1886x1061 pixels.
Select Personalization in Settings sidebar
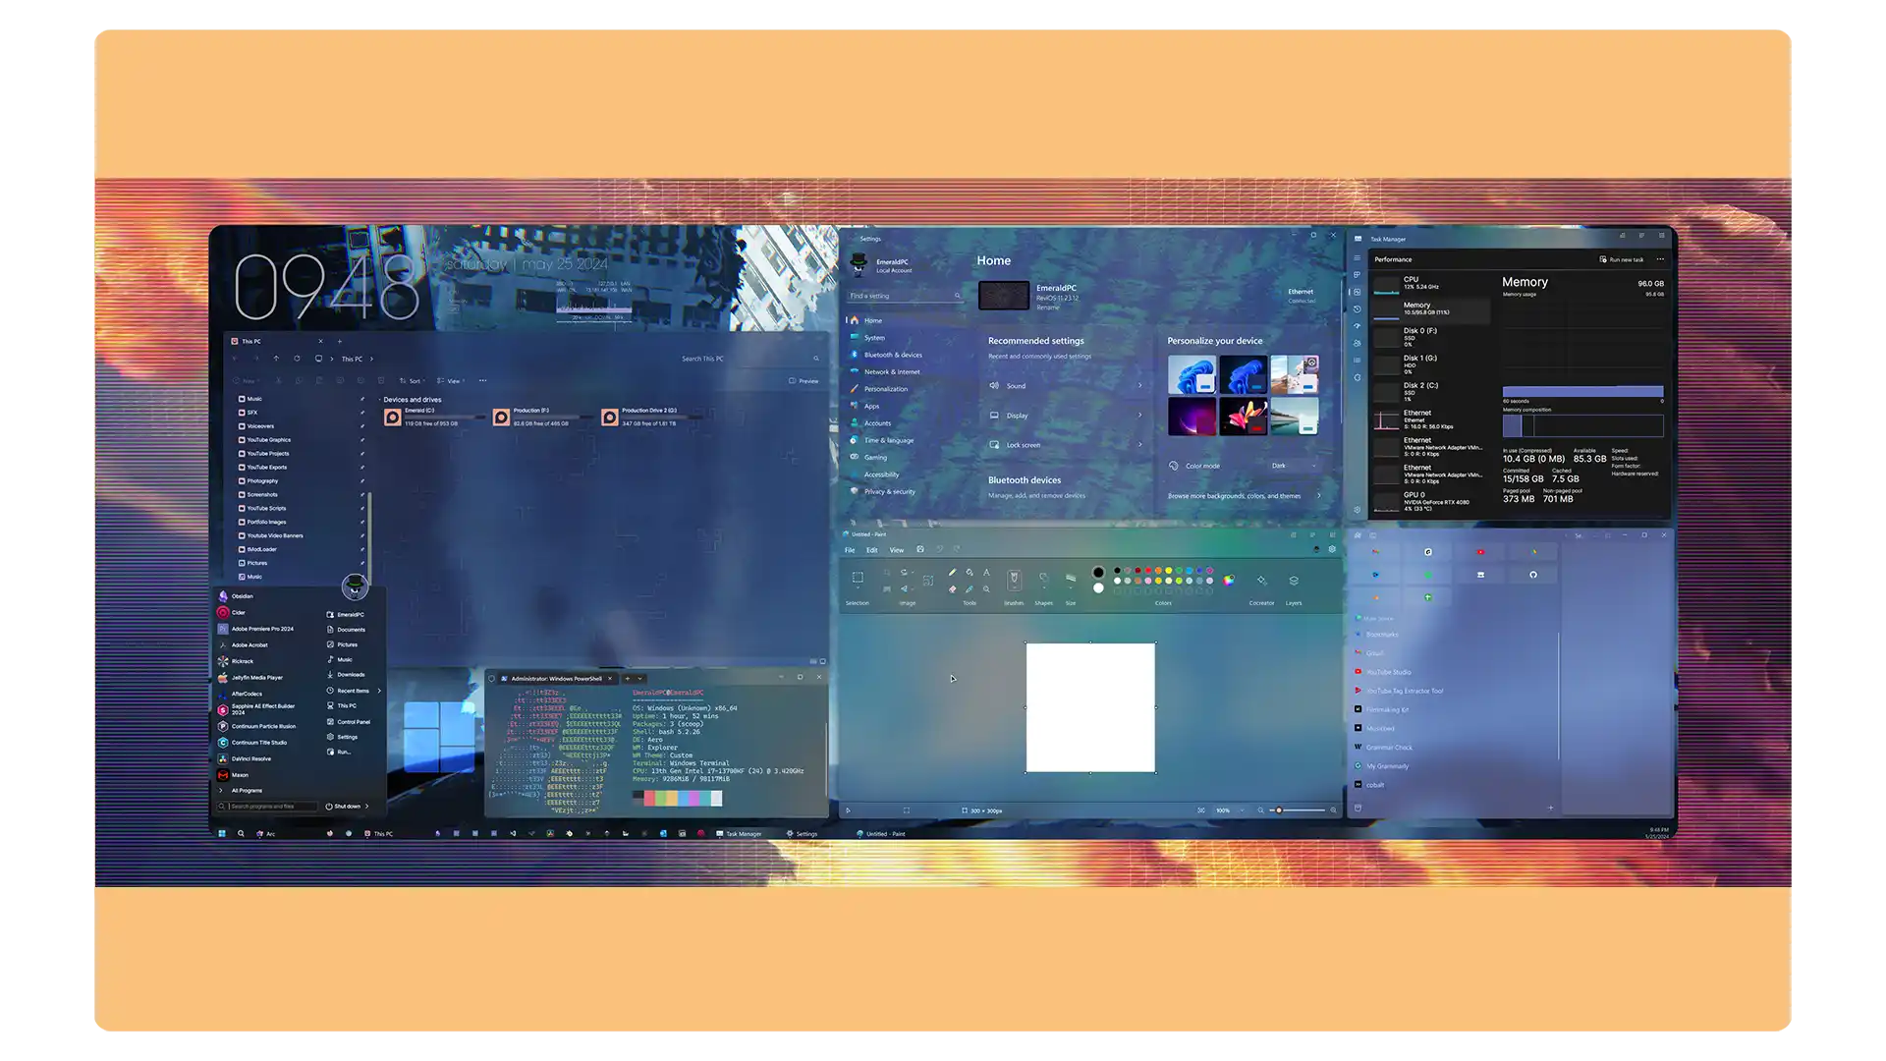[x=885, y=388]
